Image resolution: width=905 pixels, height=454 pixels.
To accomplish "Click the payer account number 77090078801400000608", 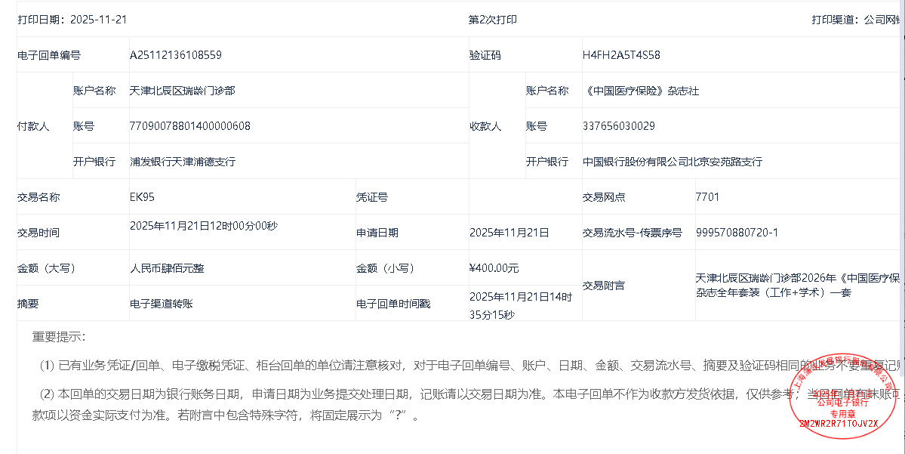I will click(x=190, y=126).
